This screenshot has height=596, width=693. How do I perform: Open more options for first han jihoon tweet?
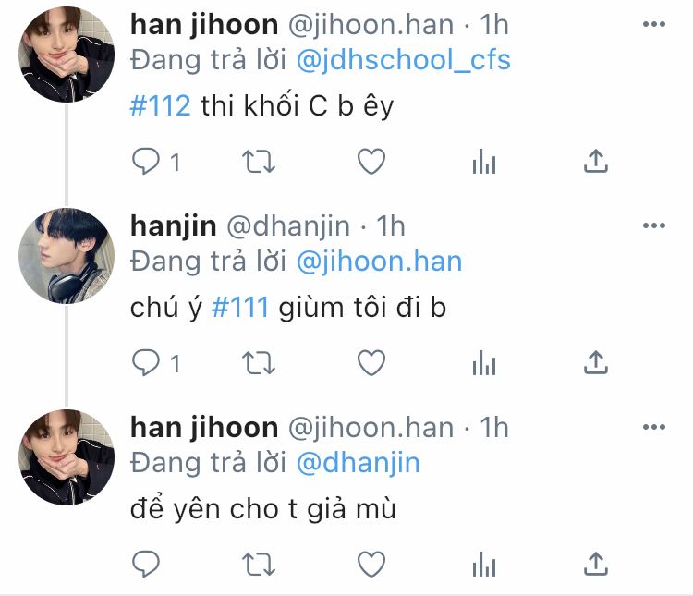(654, 24)
